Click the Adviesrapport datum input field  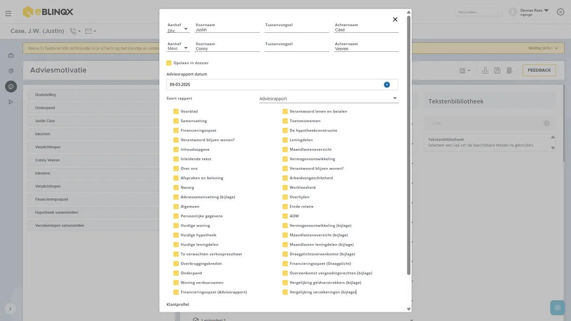282,85
